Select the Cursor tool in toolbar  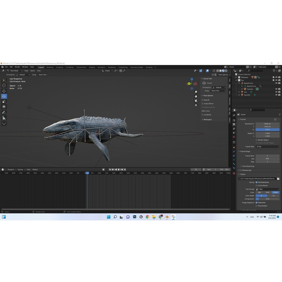pos(4,85)
